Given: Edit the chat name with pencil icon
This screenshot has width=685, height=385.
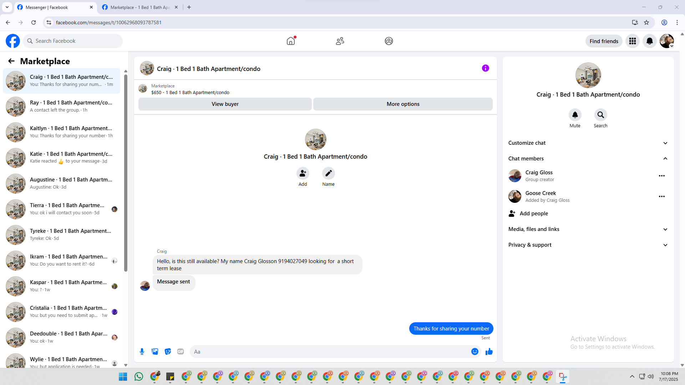Looking at the screenshot, I should (x=329, y=173).
